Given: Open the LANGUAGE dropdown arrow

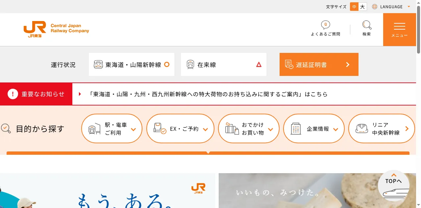Looking at the screenshot, I should pyautogui.click(x=409, y=7).
